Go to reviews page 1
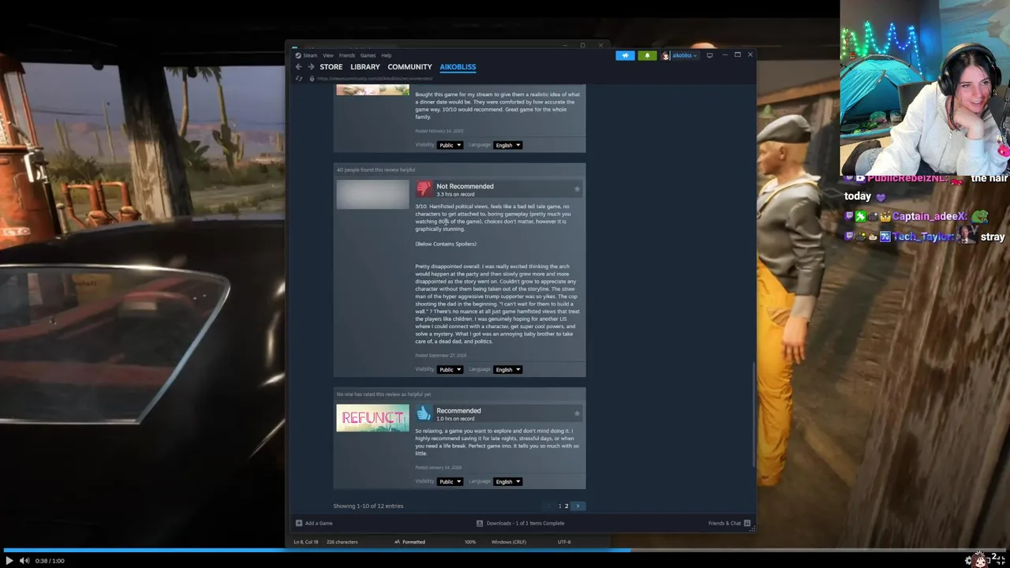The image size is (1010, 568). click(x=560, y=506)
